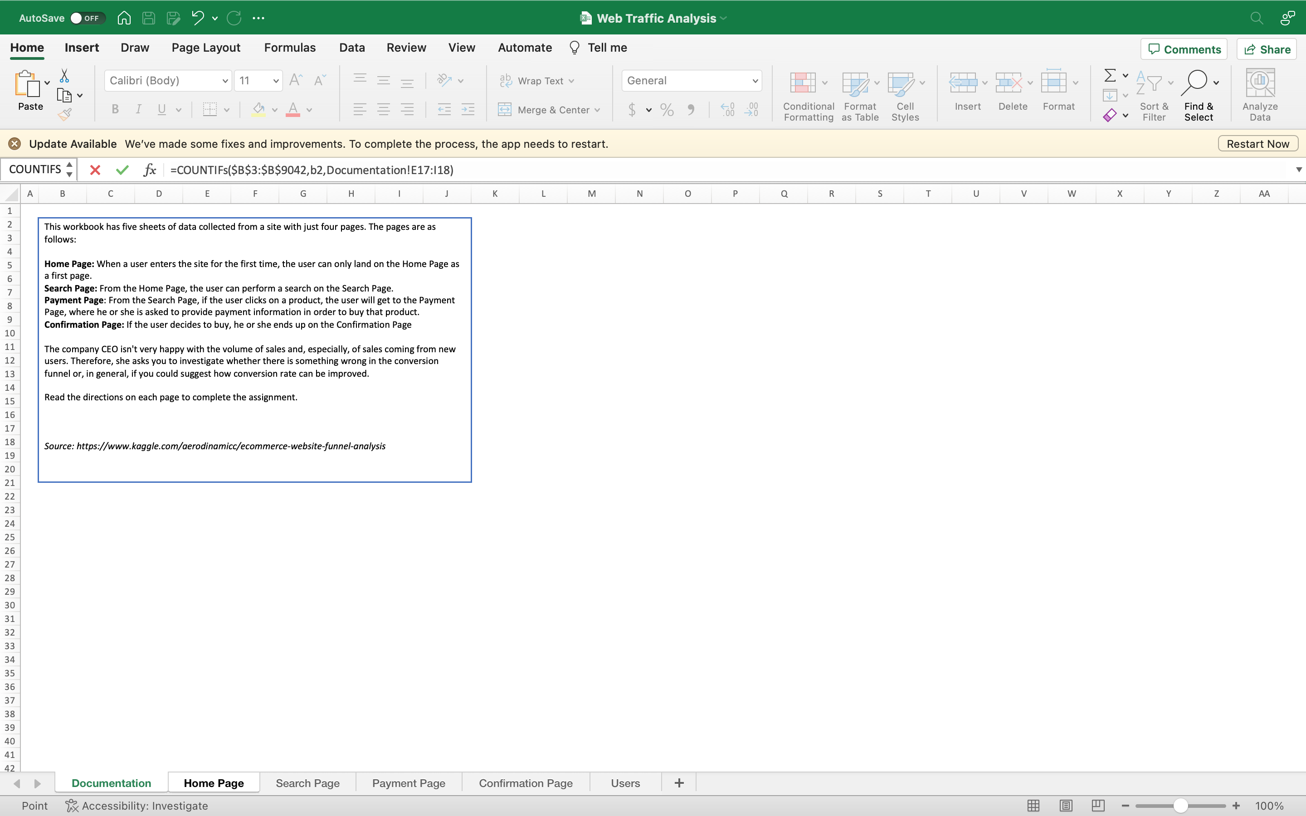The height and width of the screenshot is (816, 1306).
Task: Open the Search Page sheet tab
Action: [x=307, y=782]
